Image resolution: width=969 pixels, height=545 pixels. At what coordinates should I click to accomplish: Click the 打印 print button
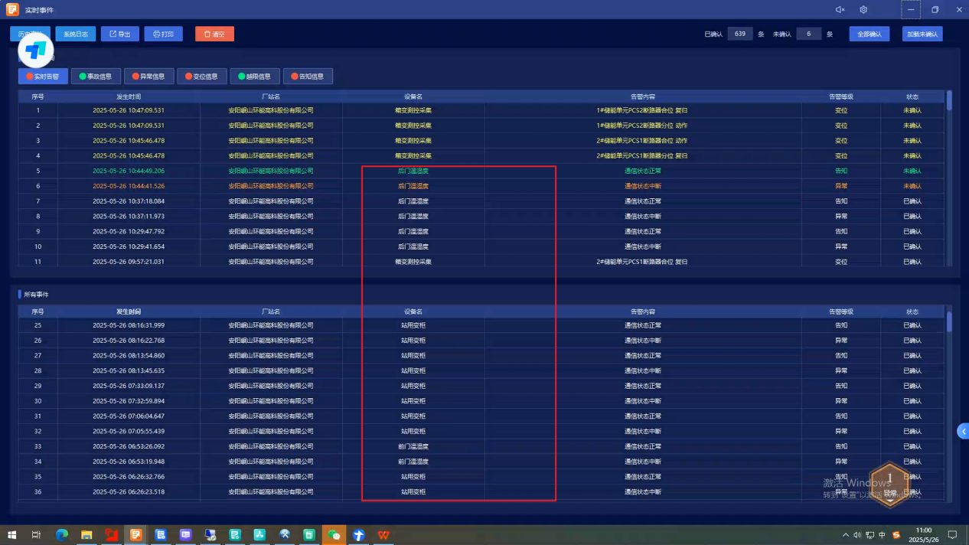pos(163,34)
